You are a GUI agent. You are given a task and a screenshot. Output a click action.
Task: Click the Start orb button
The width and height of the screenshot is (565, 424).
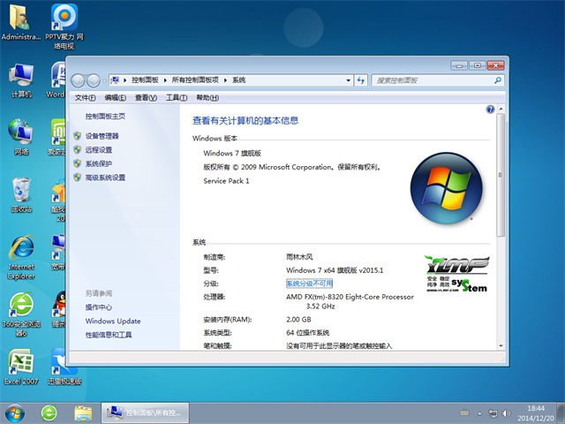tap(15, 413)
